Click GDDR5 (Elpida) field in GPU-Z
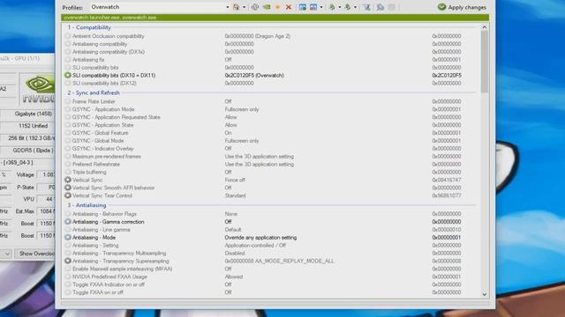The image size is (565, 317). click(x=28, y=151)
